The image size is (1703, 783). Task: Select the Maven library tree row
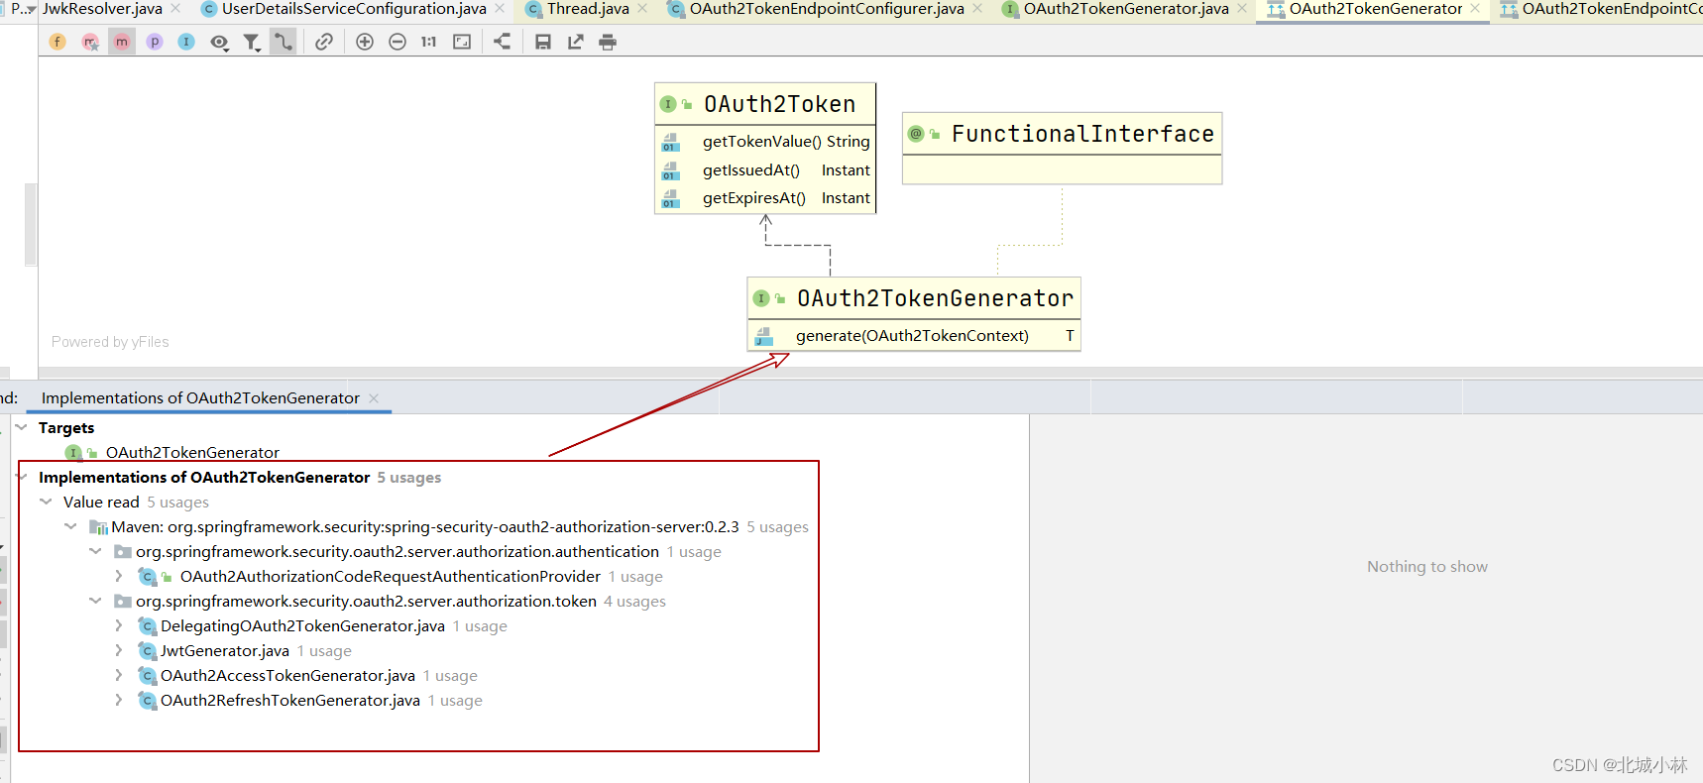pos(448,527)
